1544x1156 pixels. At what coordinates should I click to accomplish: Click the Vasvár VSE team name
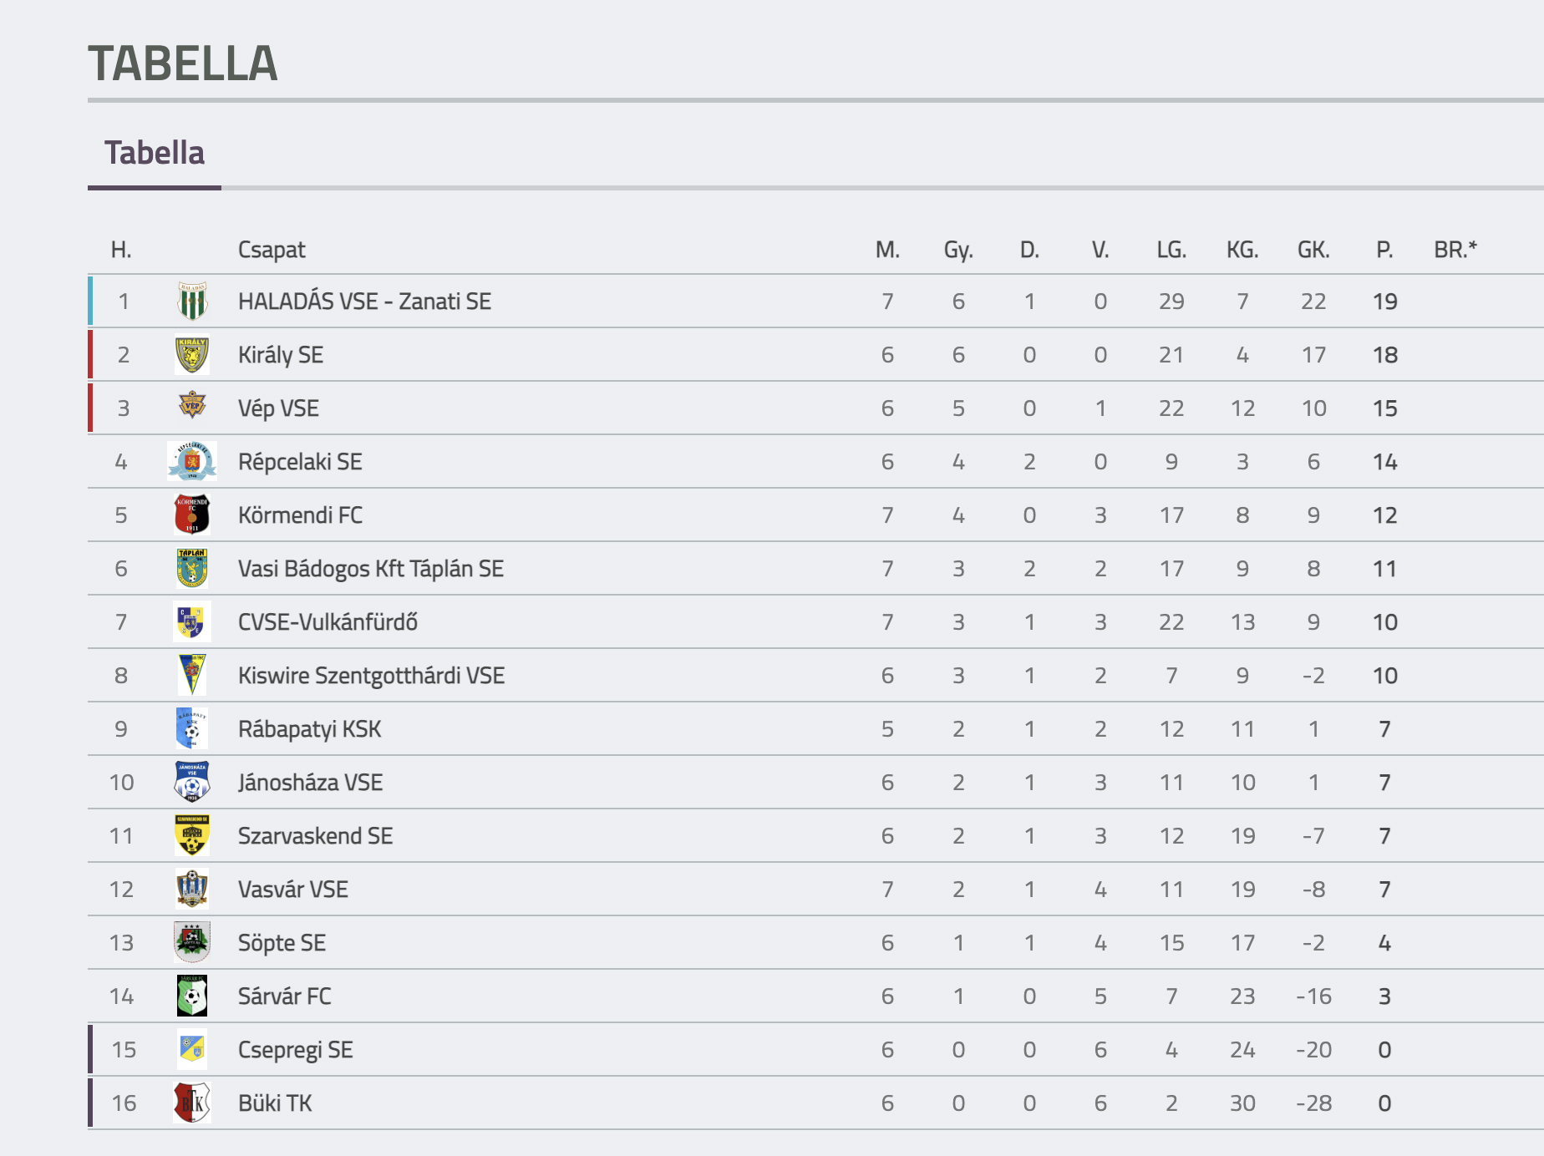[x=293, y=890]
